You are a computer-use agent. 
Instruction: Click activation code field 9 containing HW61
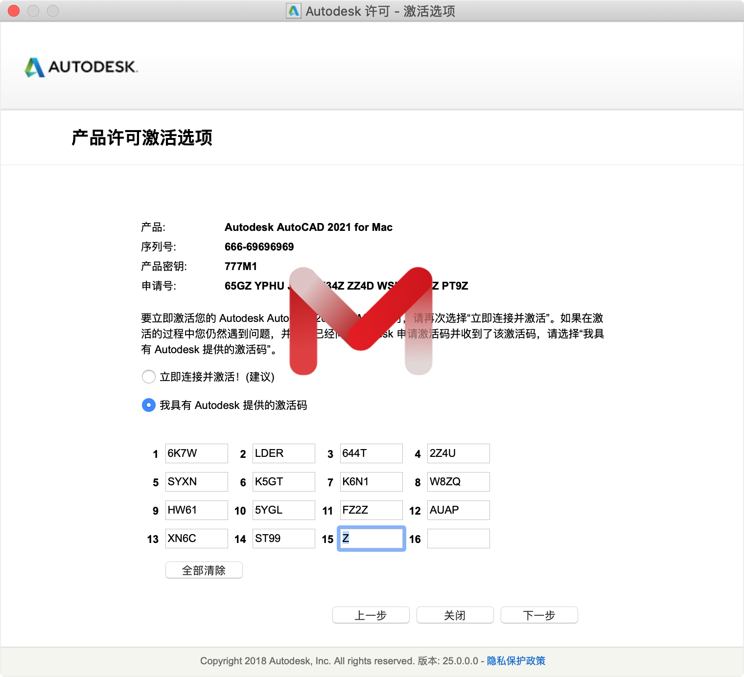tap(197, 510)
